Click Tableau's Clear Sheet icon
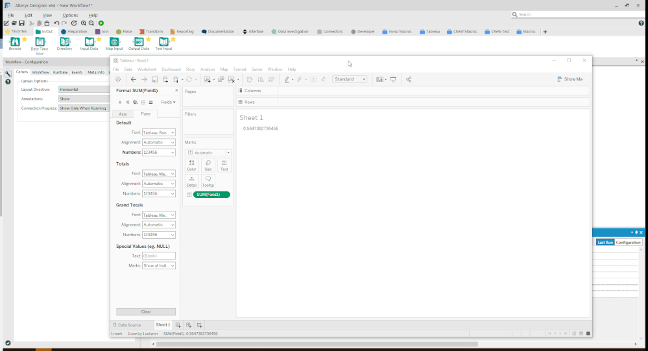The width and height of the screenshot is (648, 351). point(232,79)
